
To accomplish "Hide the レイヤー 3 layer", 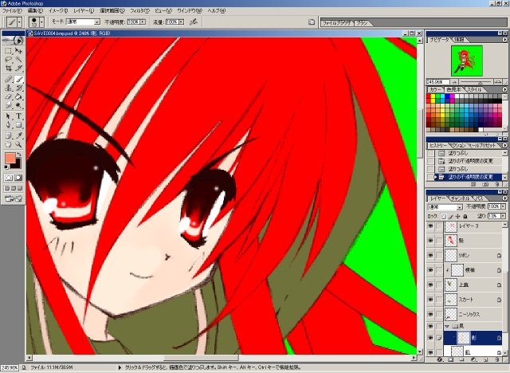I will coord(430,226).
